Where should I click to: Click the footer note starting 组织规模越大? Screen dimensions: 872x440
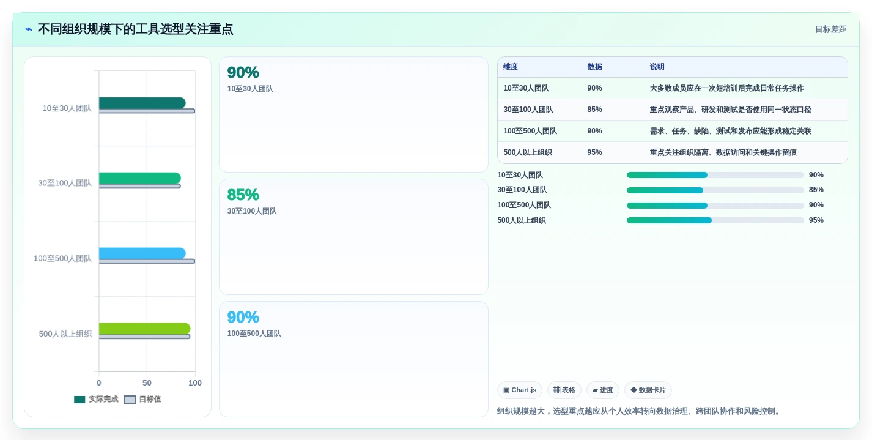pos(640,411)
